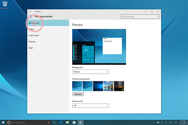Open File Explorer from the taskbar

pyautogui.click(x=67, y=122)
